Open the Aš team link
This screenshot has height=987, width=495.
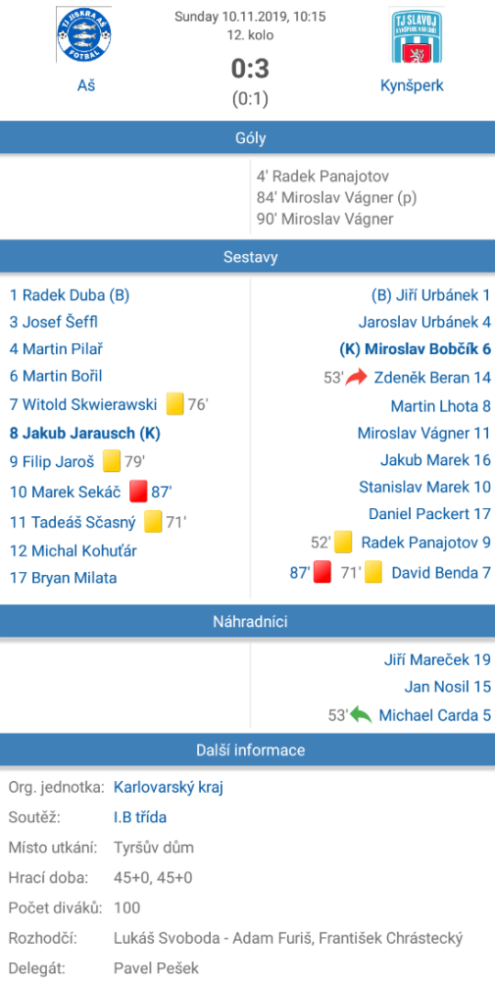tap(86, 85)
